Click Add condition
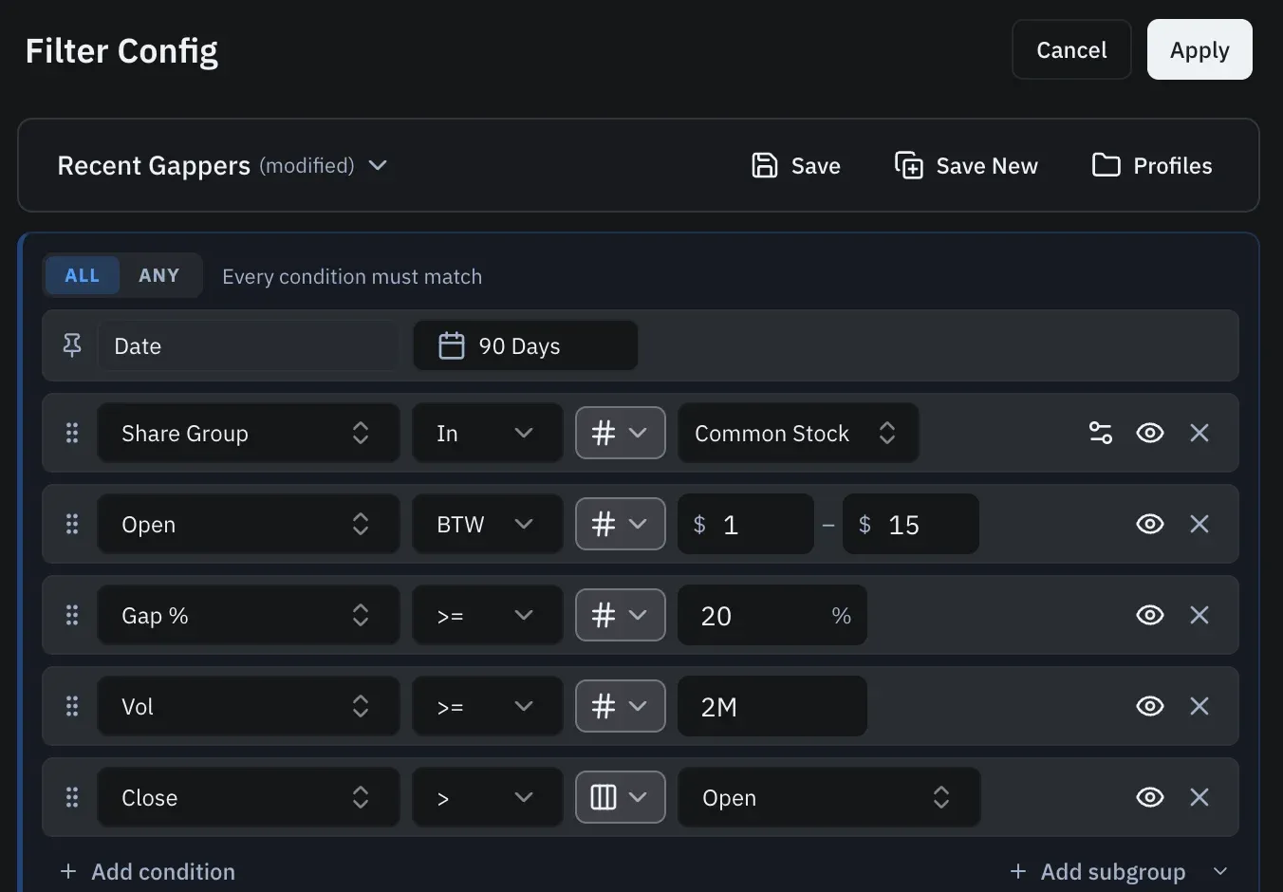 click(147, 871)
